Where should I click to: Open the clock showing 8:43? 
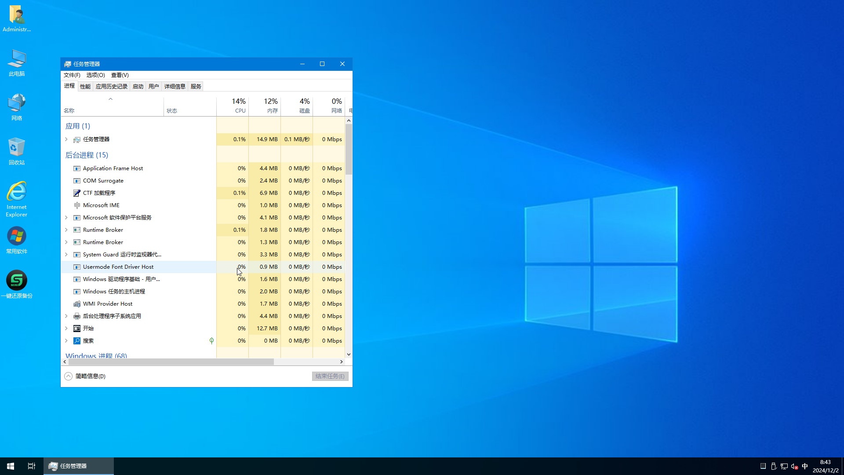click(825, 466)
